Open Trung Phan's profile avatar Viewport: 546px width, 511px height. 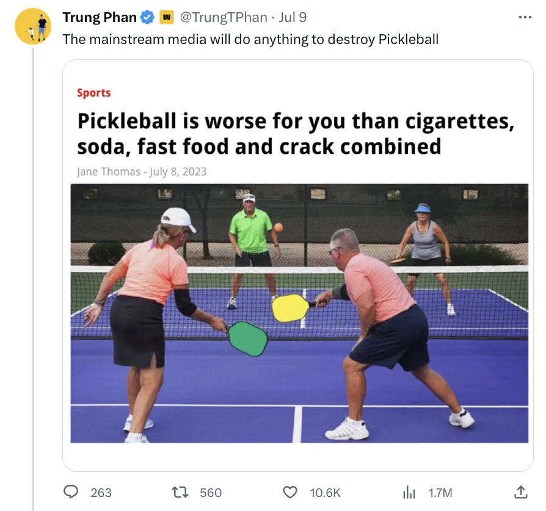coord(33,26)
